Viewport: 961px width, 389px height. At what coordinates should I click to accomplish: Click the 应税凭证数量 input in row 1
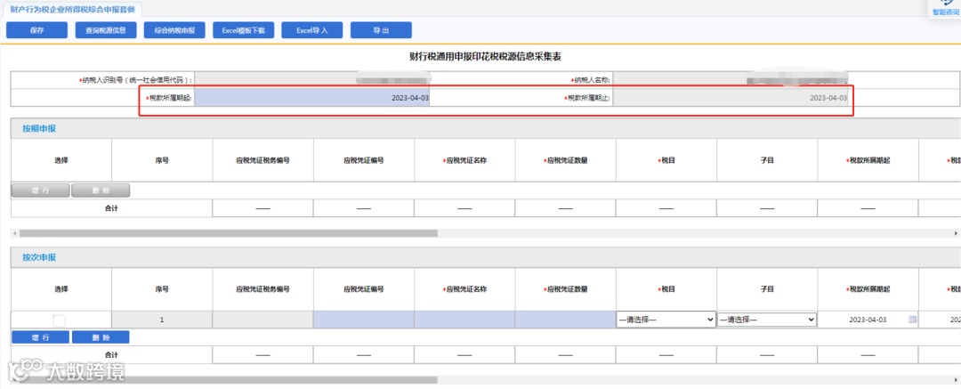coord(565,320)
